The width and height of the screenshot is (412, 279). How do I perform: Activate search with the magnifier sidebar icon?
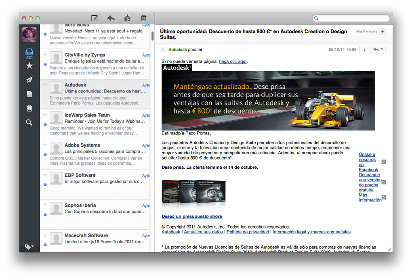[29, 122]
